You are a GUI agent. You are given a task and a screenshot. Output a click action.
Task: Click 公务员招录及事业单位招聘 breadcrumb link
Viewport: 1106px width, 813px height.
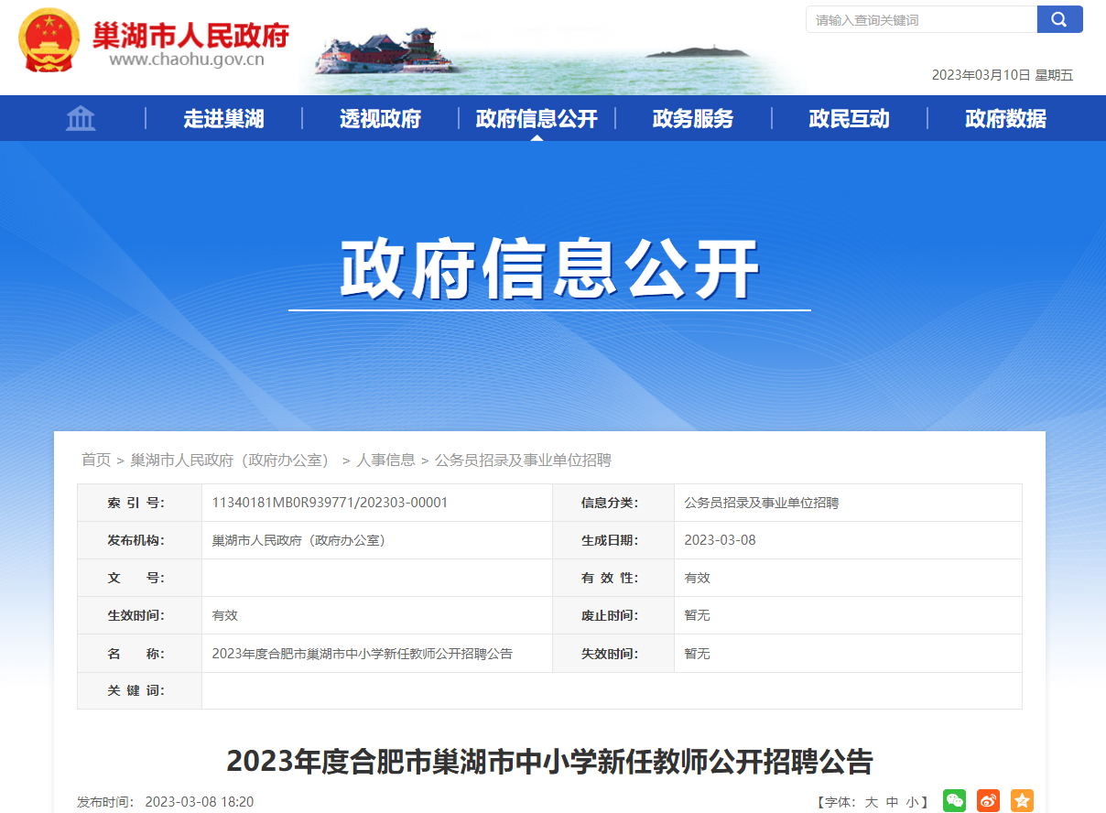click(x=523, y=460)
